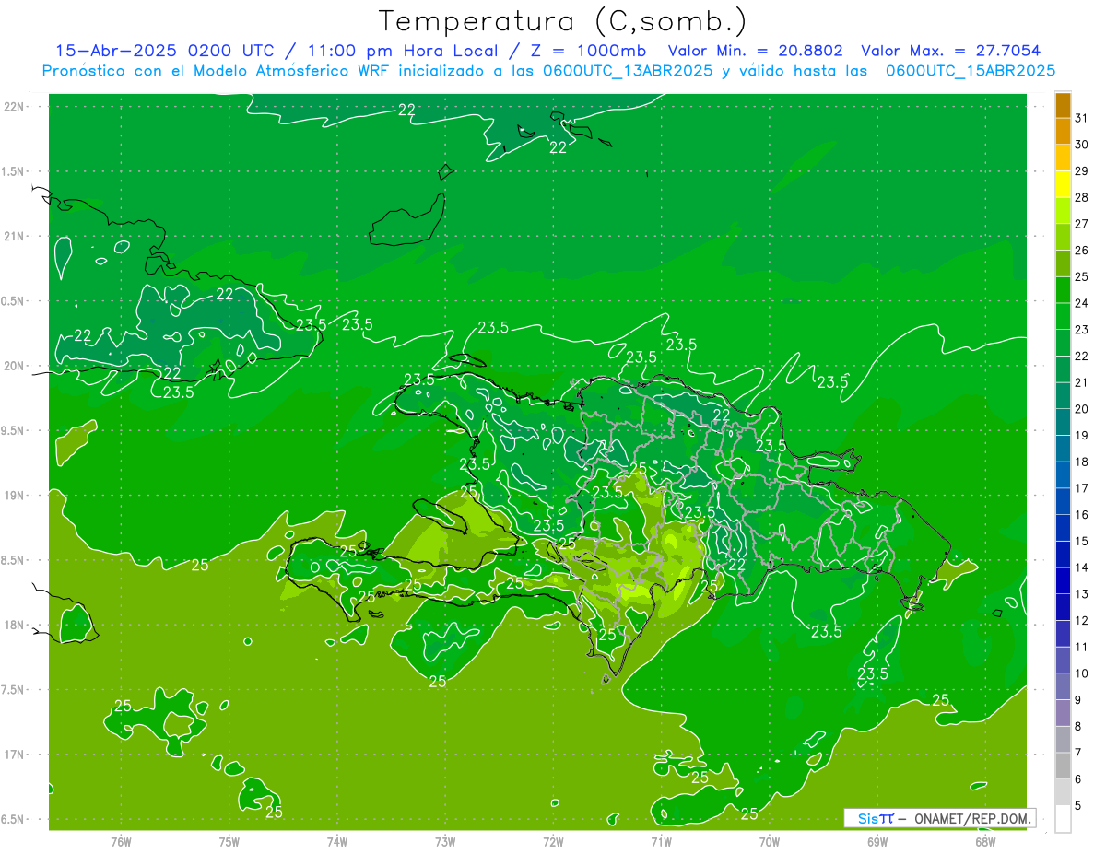Click the longitude axis label '73W'
This screenshot has height=854, width=1106.
445,842
